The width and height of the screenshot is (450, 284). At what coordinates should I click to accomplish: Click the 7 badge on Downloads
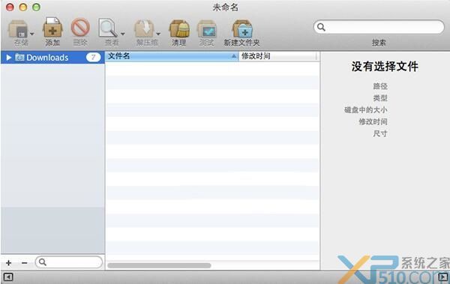click(x=93, y=58)
